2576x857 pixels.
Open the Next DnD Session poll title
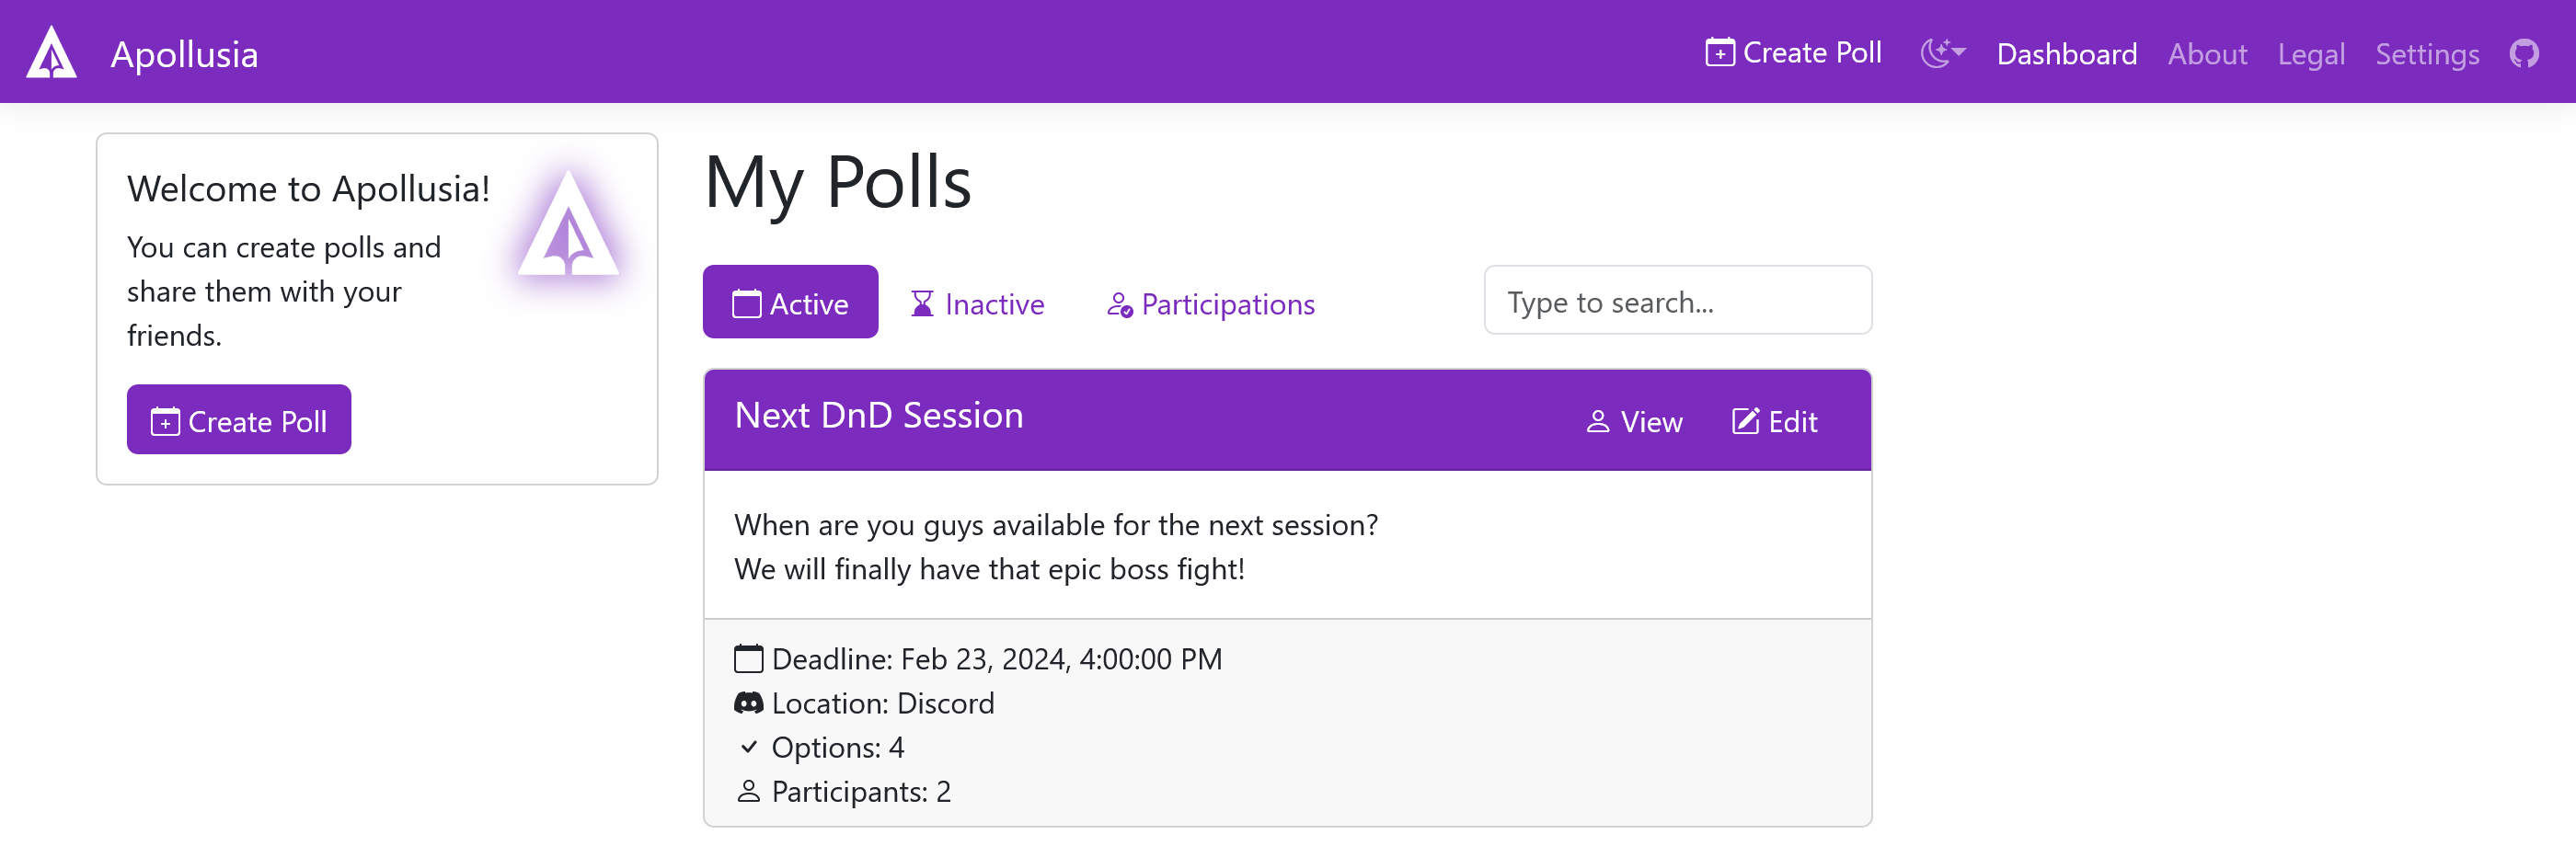point(879,415)
